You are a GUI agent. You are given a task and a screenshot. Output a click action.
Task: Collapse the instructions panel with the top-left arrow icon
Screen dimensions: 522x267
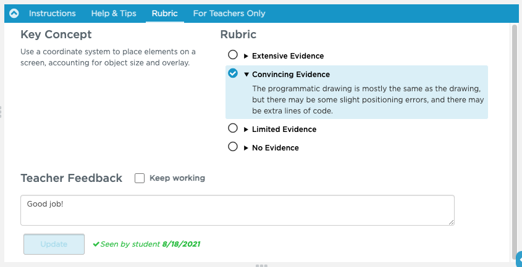click(x=14, y=13)
